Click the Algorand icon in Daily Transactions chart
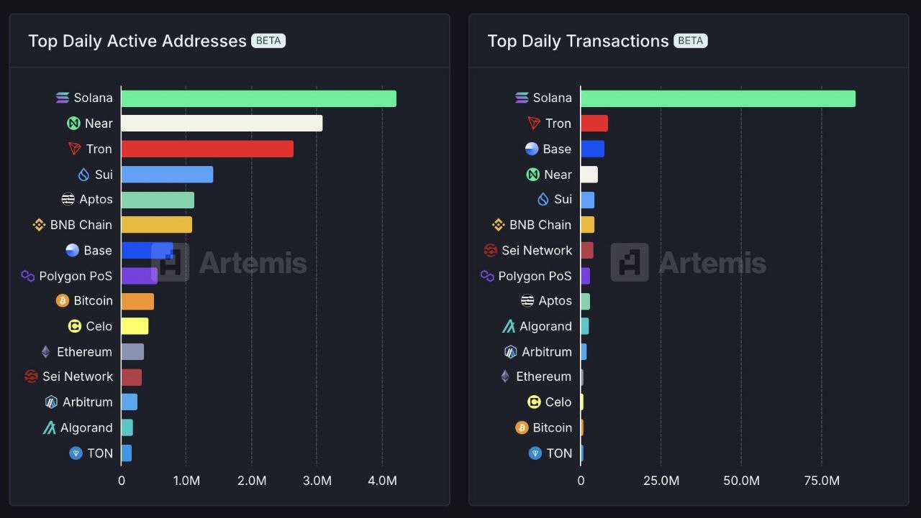 coord(509,326)
